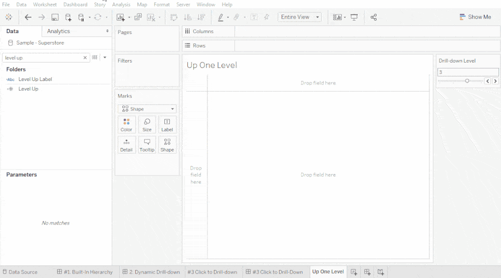Open the show cards dropdown arrow
Screen dimensions: 501x278
[345, 17]
